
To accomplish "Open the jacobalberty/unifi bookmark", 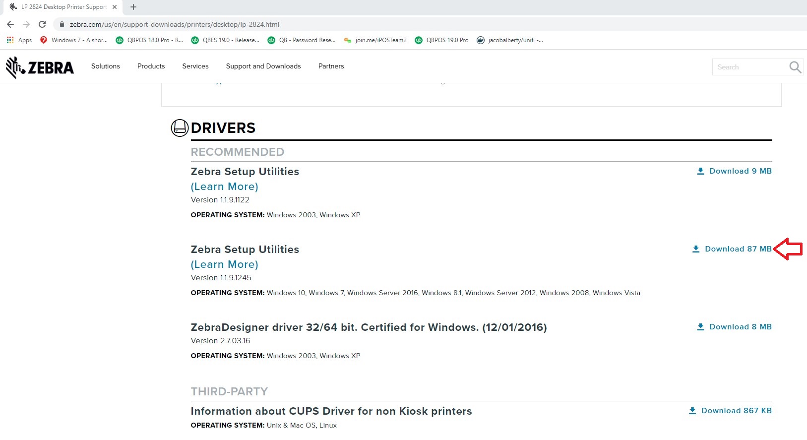I will [510, 40].
